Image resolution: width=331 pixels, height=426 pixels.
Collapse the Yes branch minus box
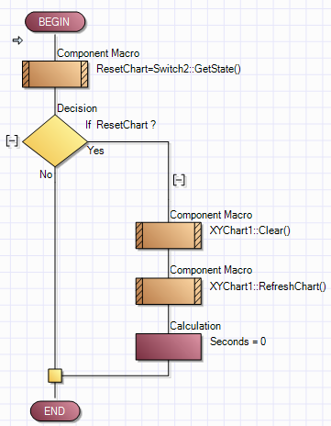(x=179, y=180)
